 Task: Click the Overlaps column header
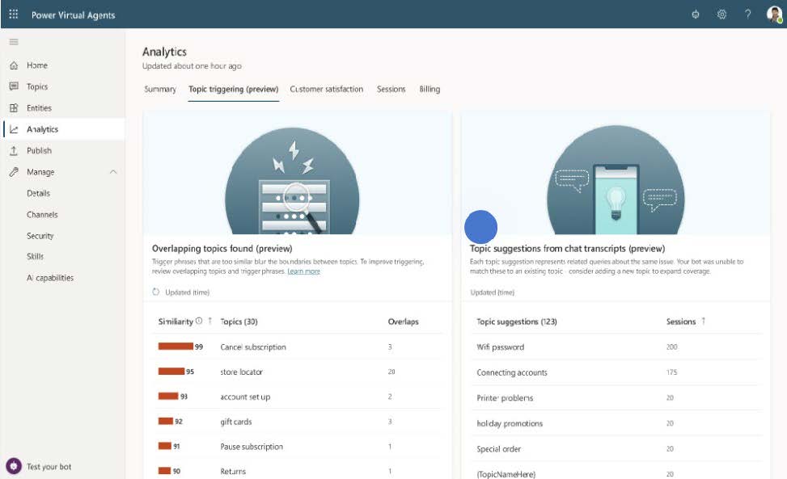[403, 321]
